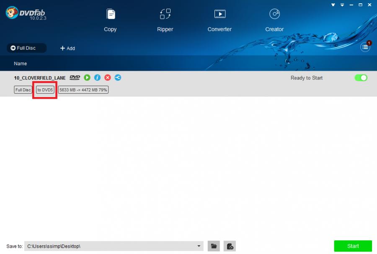Browse for output folder
This screenshot has height=254, width=377.
[214, 246]
